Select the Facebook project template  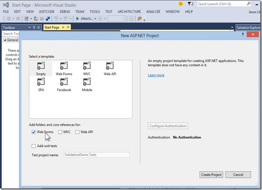click(x=64, y=84)
